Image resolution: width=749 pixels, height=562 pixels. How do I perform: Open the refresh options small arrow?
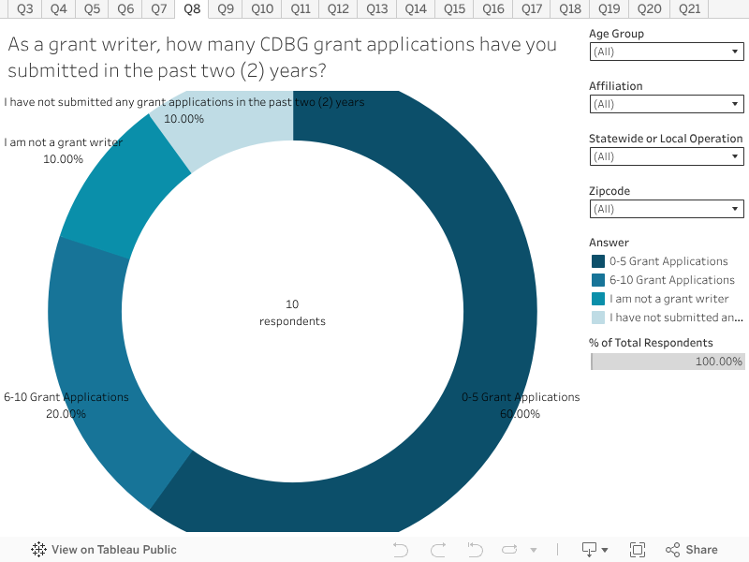click(x=534, y=550)
